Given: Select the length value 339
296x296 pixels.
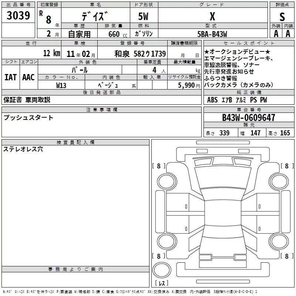Looking at the screenshot, I should tap(225, 133).
